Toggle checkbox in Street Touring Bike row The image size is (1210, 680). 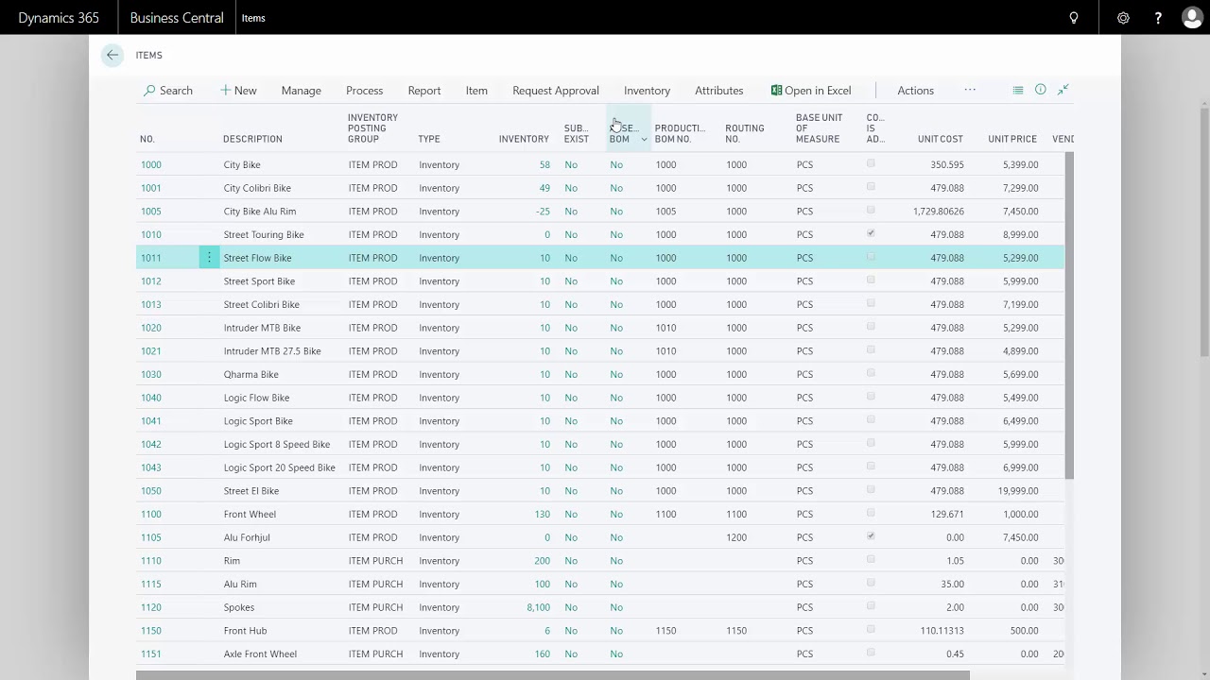(x=871, y=233)
